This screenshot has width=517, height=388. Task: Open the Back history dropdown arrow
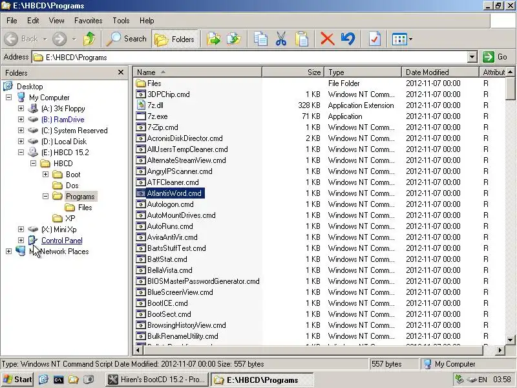pyautogui.click(x=45, y=39)
